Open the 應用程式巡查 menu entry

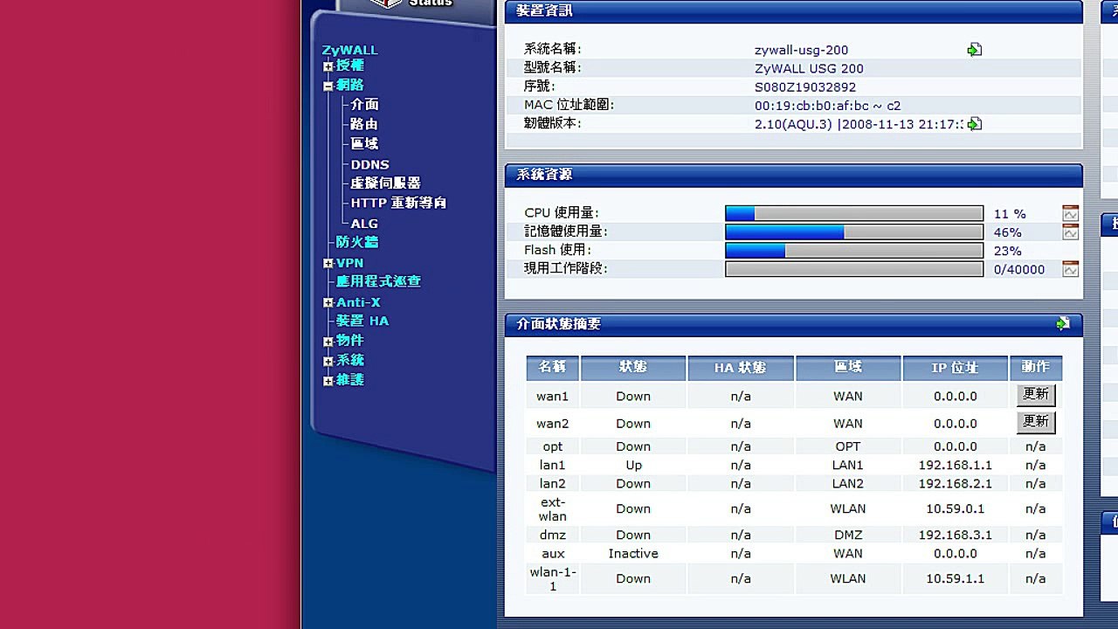[379, 281]
